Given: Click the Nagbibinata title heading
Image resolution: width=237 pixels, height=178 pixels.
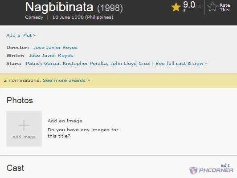Looking at the screenshot, I should click(59, 7).
